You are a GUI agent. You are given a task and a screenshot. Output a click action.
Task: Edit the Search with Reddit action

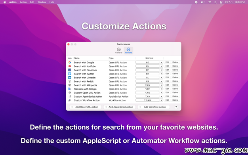point(167,81)
